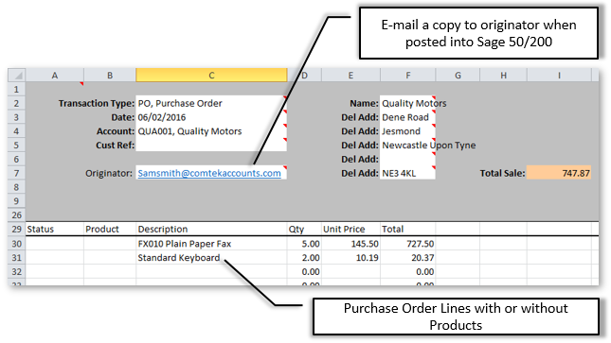Select row 7 header
Viewport: 611px width, 343px height.
tap(17, 173)
